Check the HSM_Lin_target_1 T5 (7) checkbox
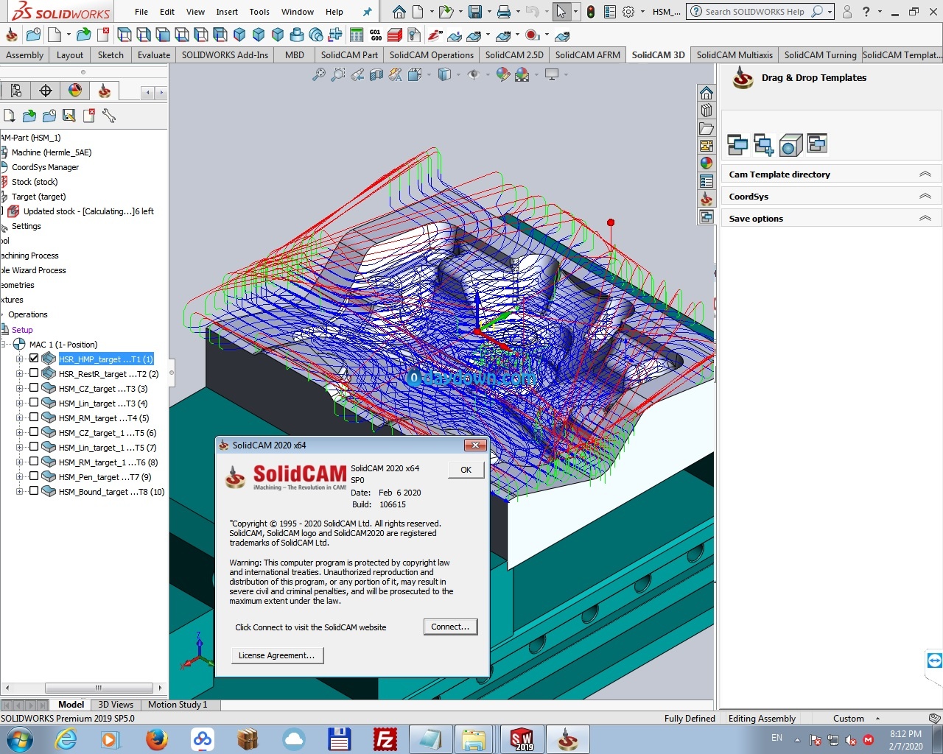This screenshot has height=754, width=943. 34,447
